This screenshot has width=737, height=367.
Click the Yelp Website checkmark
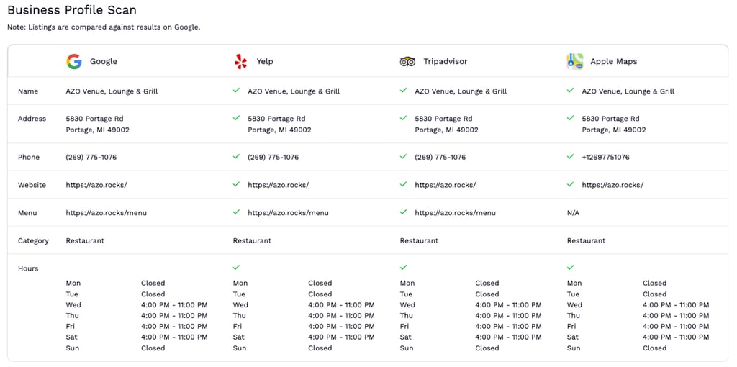pyautogui.click(x=236, y=184)
